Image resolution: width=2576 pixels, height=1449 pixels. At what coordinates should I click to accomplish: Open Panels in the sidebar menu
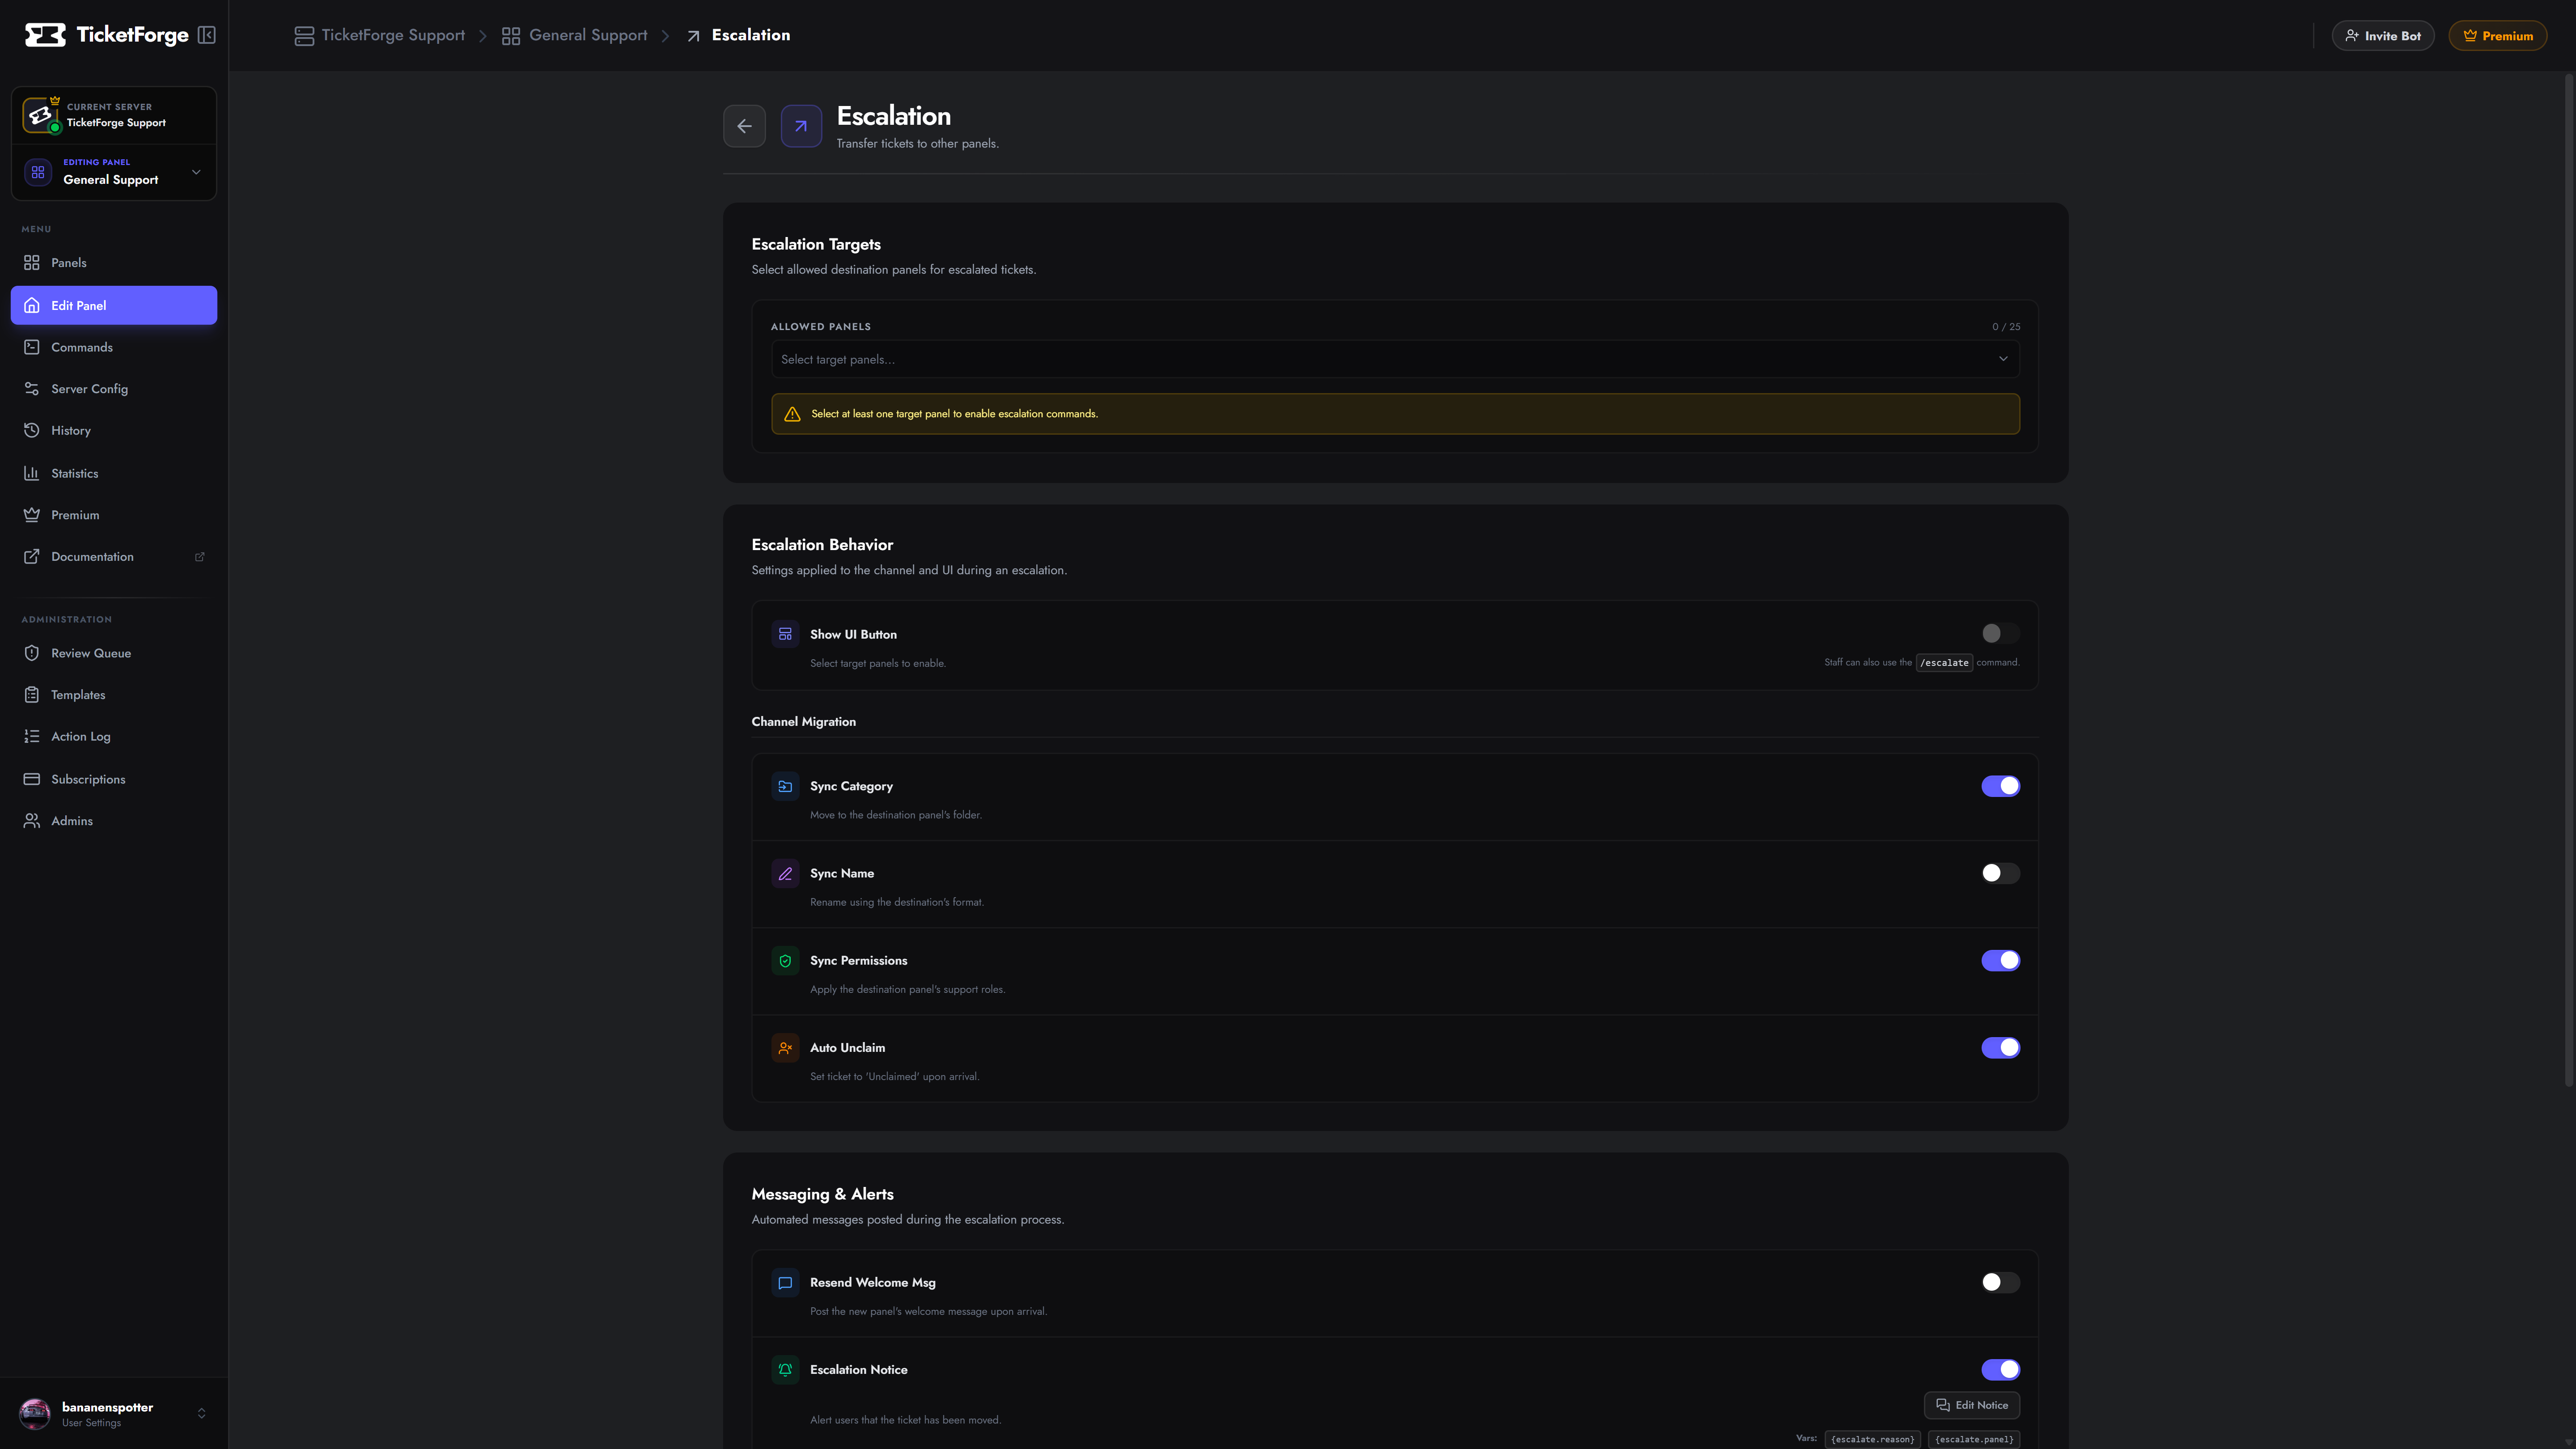[x=114, y=263]
